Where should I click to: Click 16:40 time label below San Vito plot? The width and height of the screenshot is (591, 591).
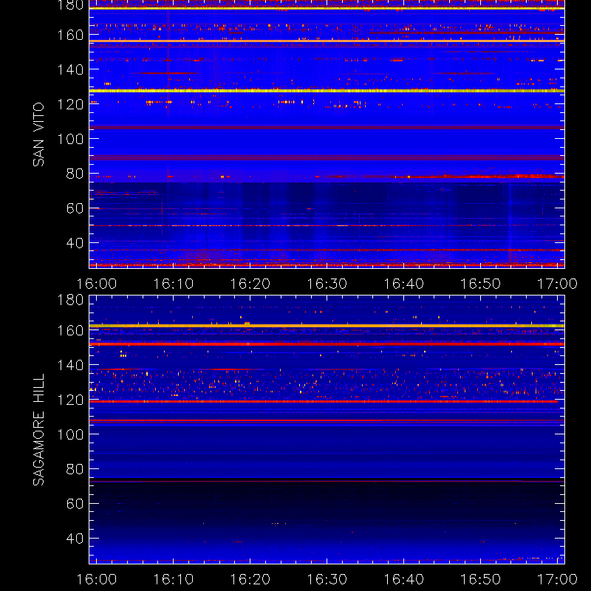coord(403,284)
